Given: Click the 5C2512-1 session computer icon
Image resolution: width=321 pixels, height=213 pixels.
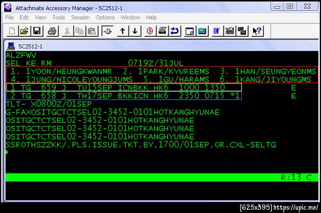Looking at the screenshot, I should [11, 46].
